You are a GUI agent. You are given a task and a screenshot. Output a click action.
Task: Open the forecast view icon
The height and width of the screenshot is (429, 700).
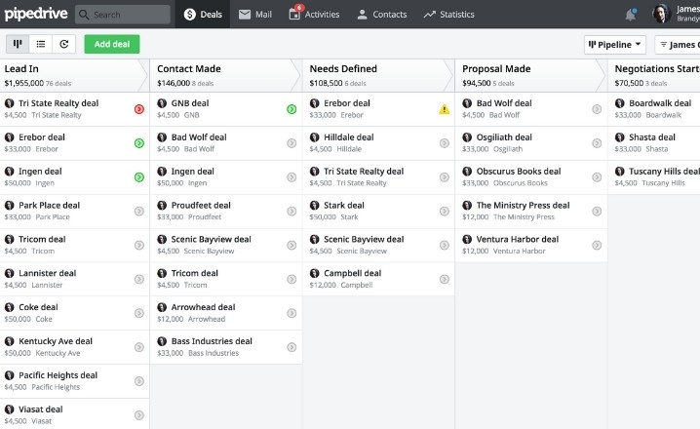(x=63, y=44)
